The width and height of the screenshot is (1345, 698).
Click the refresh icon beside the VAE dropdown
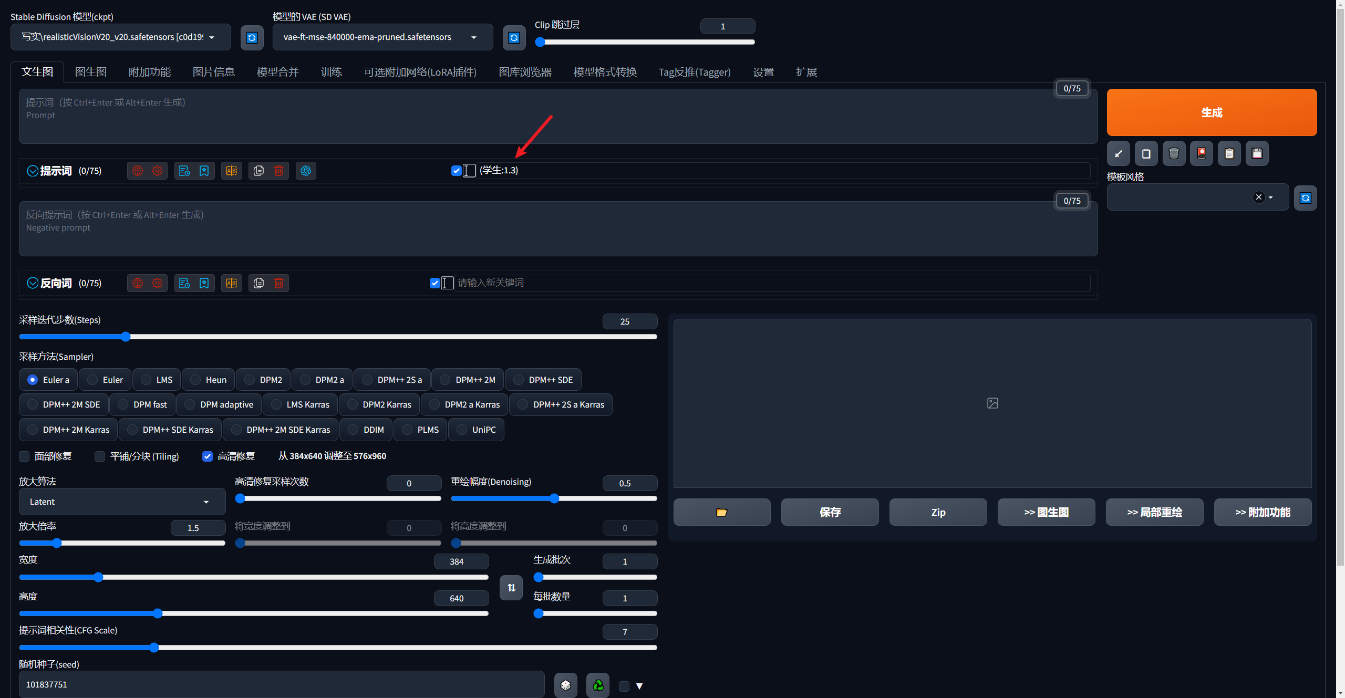(x=514, y=37)
